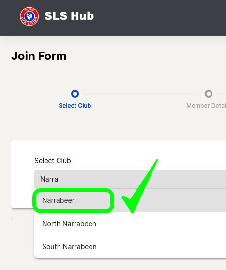Click the Surf Life Saving round logo

30,16
